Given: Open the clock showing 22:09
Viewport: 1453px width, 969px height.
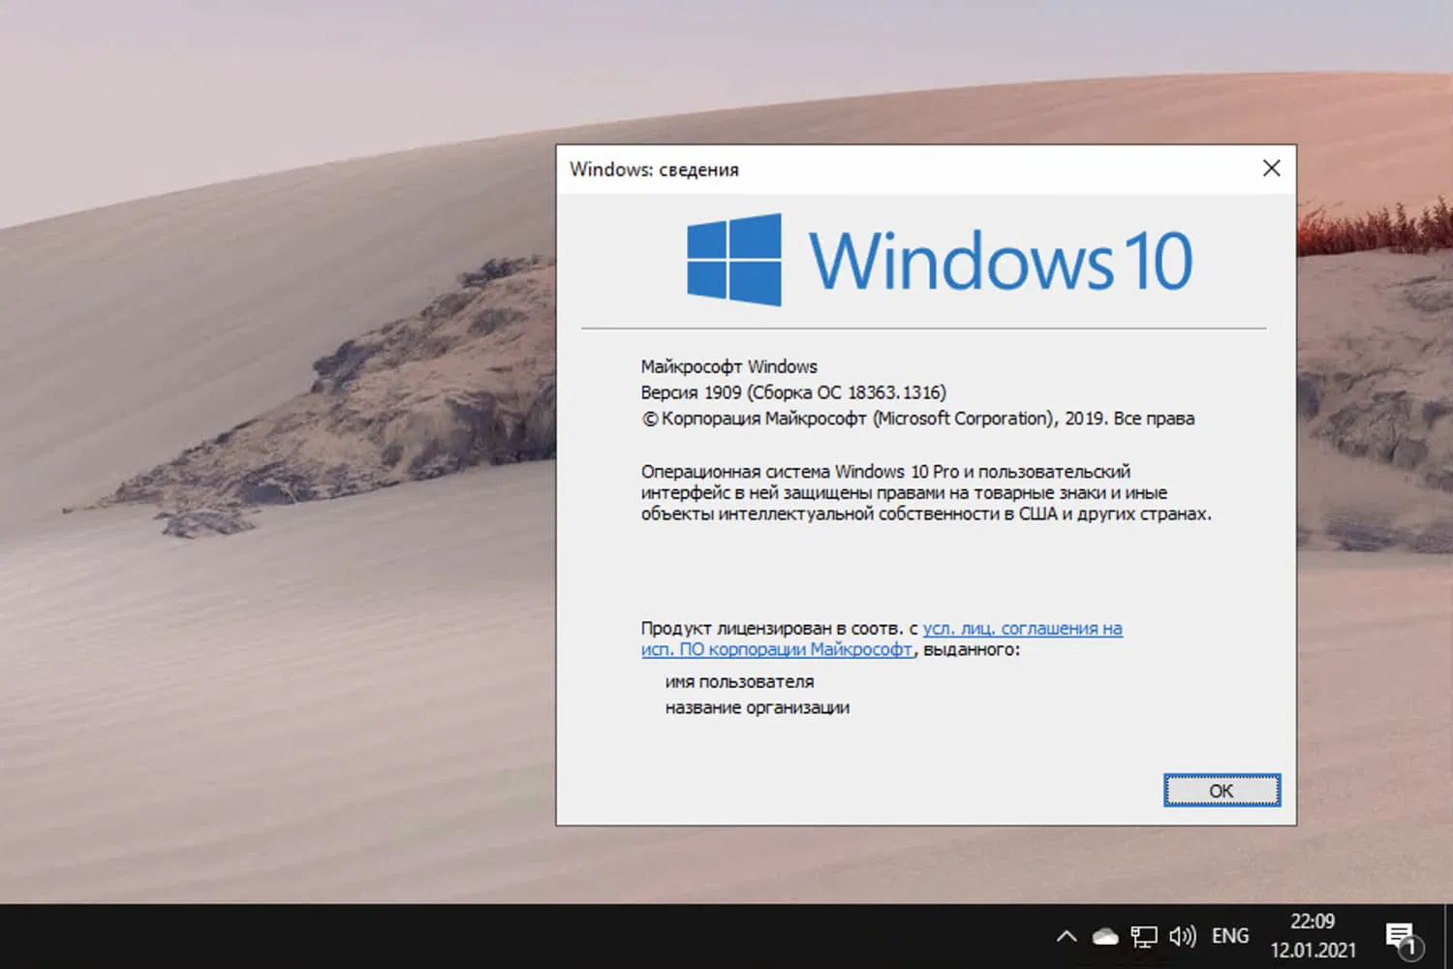Looking at the screenshot, I should click(1313, 922).
